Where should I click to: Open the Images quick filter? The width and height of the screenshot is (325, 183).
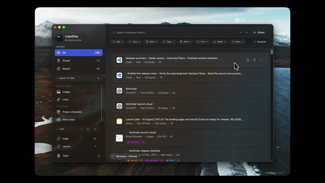pyautogui.click(x=78, y=92)
